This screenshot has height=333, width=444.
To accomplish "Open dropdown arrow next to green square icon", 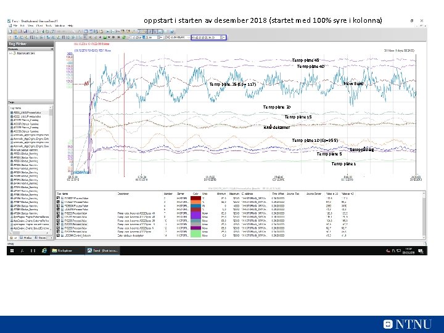I will [x=109, y=38].
